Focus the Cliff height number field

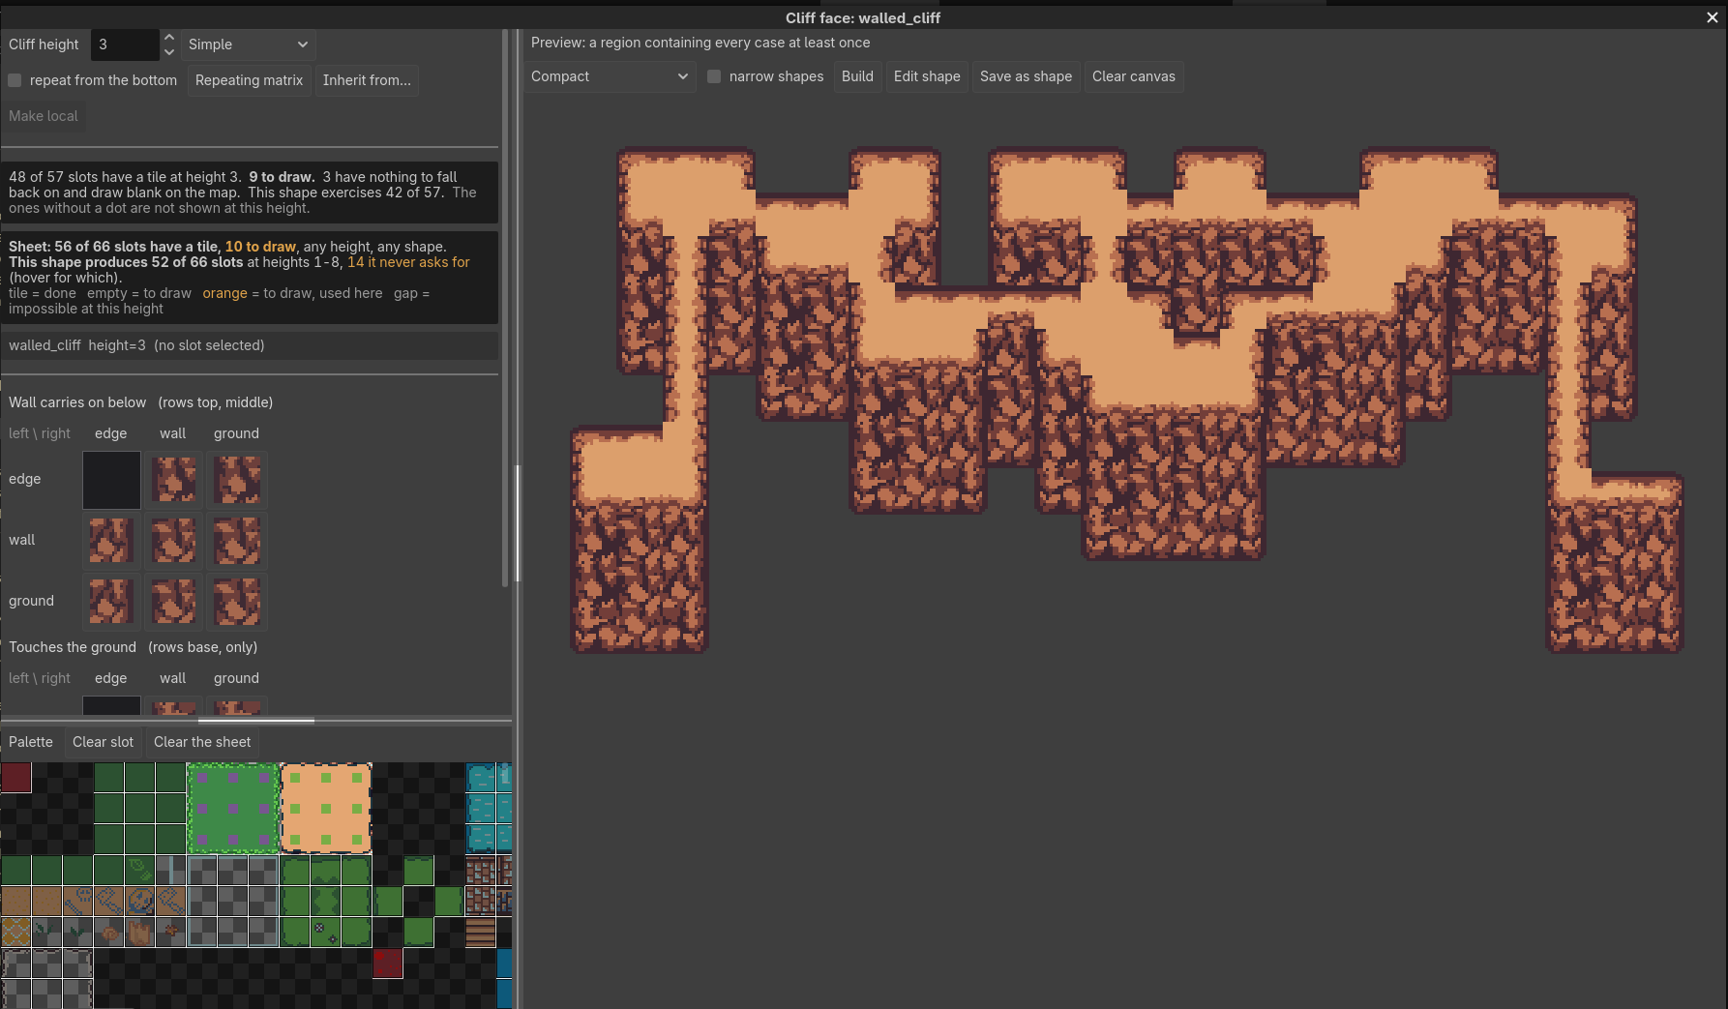point(126,45)
